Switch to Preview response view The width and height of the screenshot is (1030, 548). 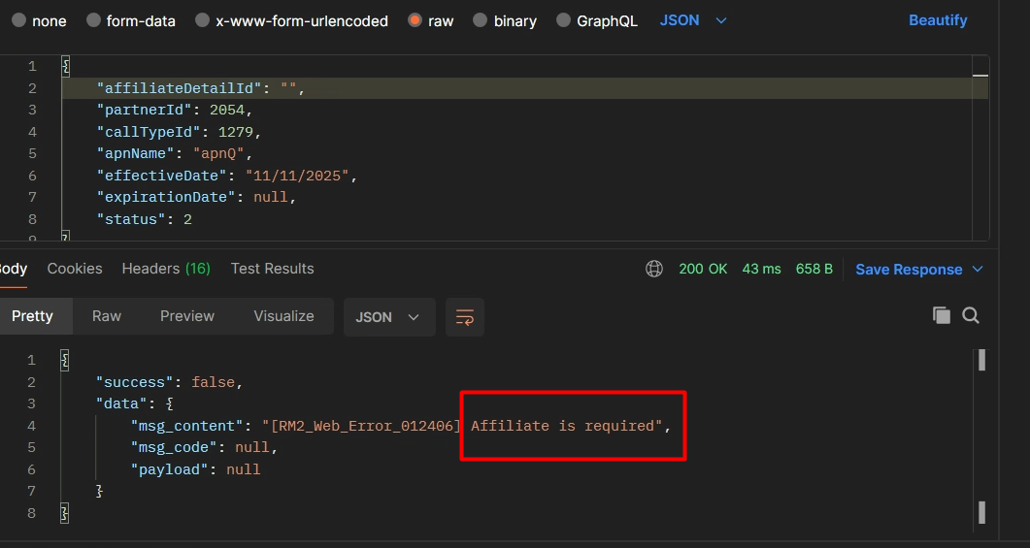tap(187, 316)
